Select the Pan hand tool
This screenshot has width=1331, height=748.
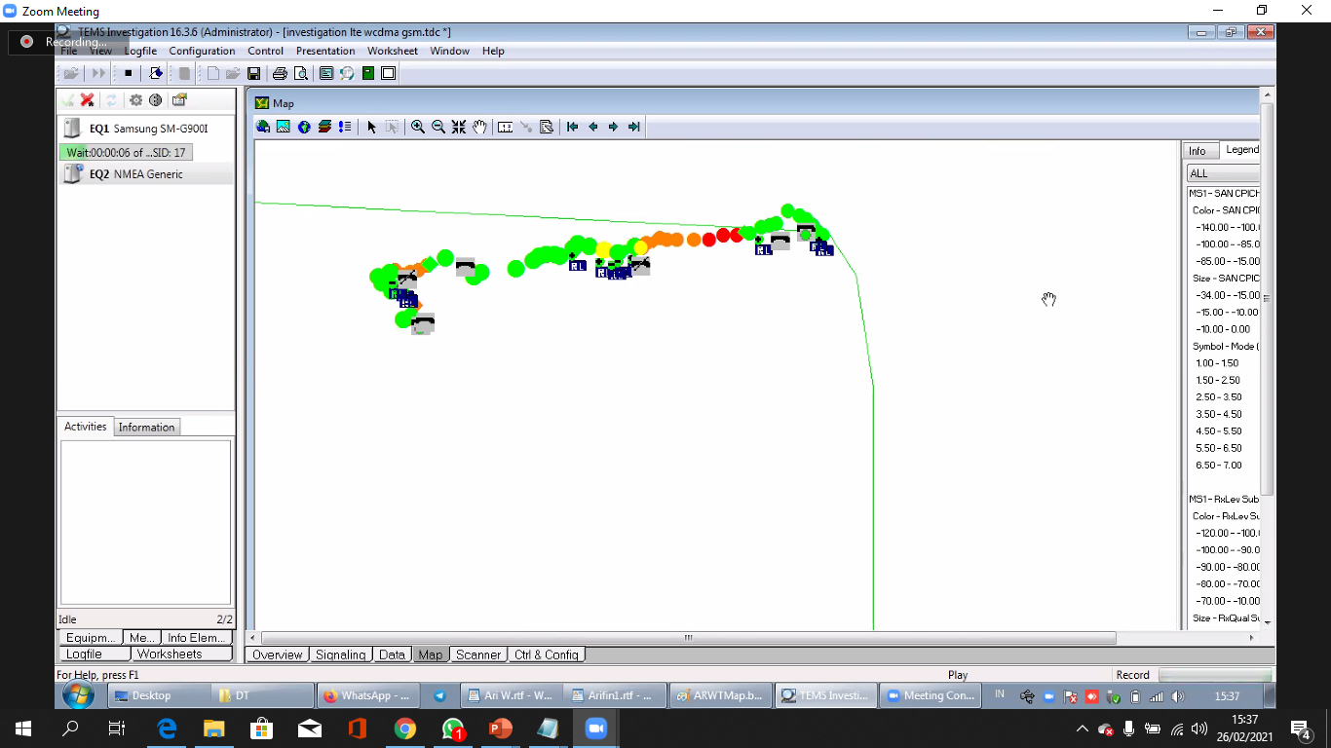(x=479, y=127)
